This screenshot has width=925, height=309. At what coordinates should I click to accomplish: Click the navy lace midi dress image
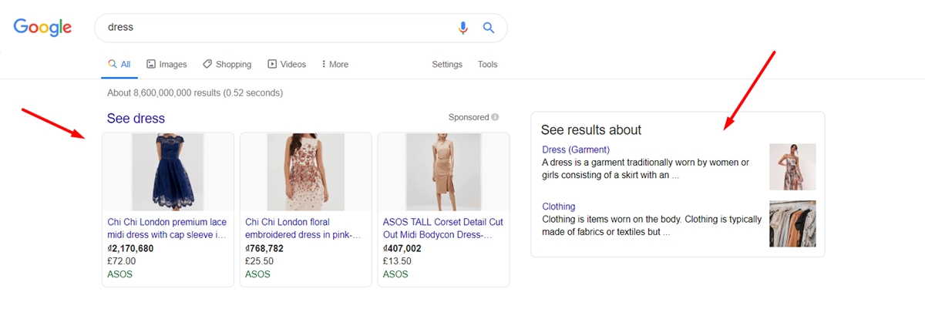pos(168,172)
